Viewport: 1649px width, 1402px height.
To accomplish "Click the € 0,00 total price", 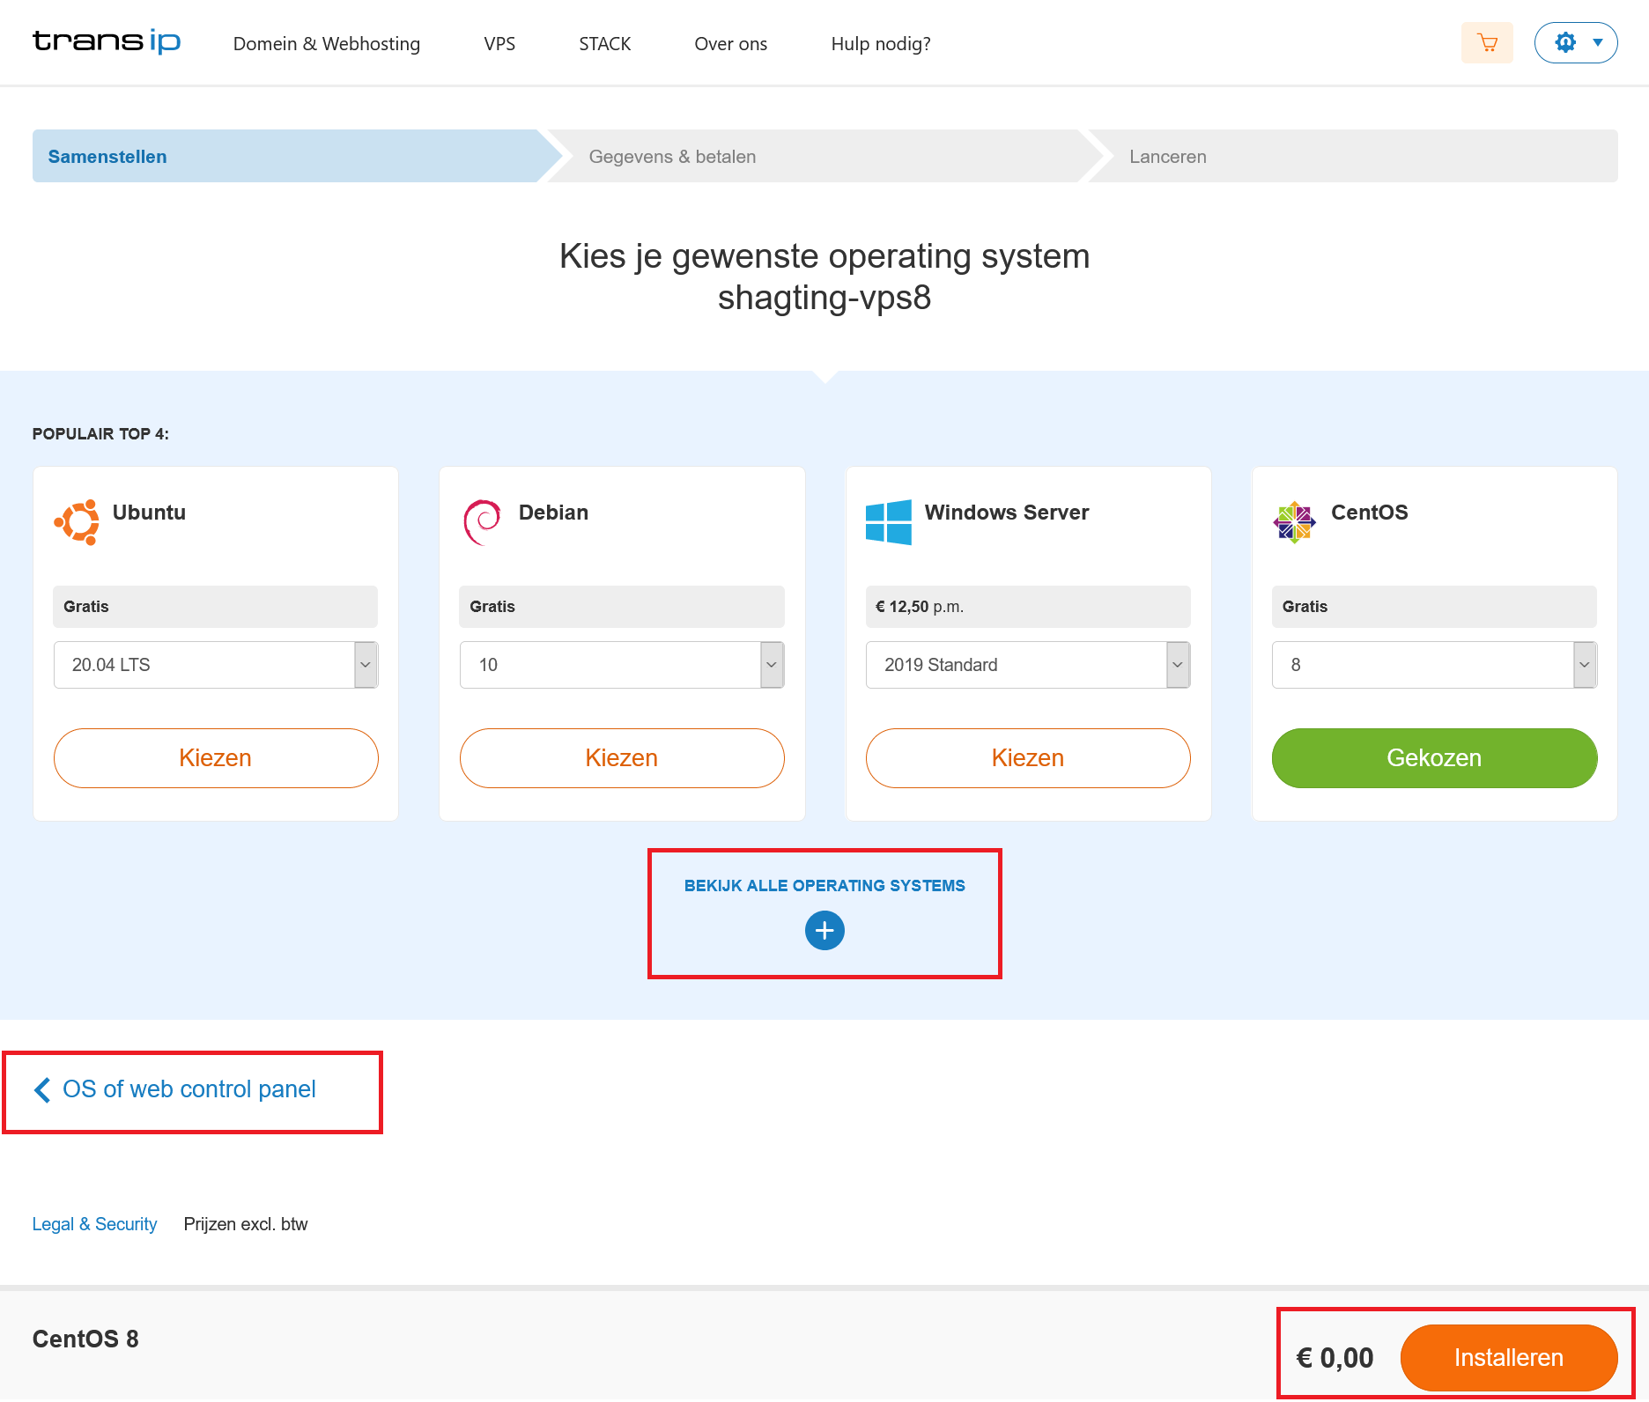I will click(1335, 1358).
